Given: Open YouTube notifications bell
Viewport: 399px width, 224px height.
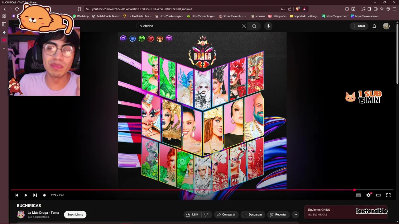Looking at the screenshot, I should click(x=374, y=26).
